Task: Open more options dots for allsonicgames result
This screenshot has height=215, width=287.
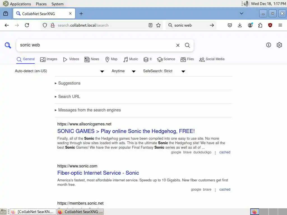Action: (215, 153)
